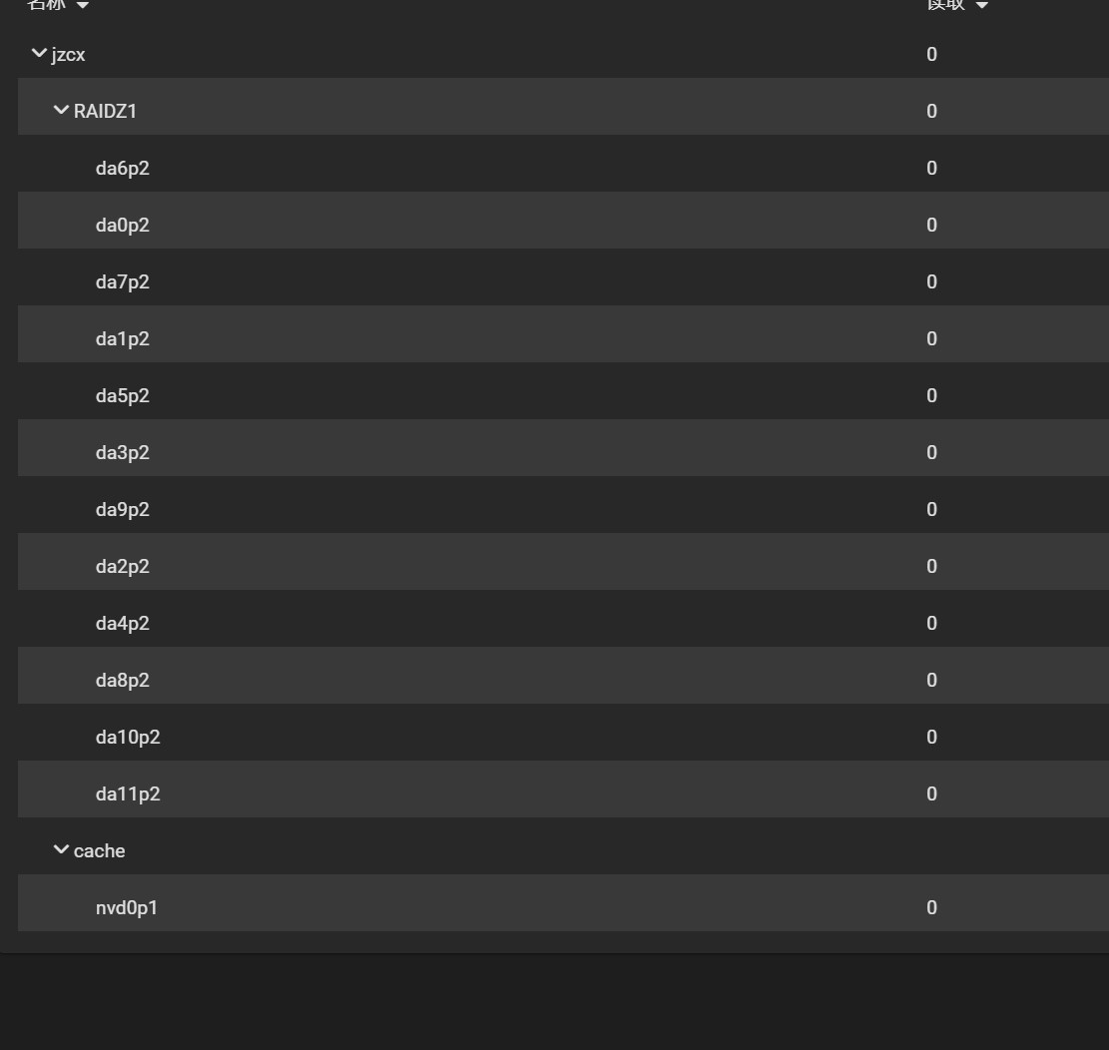Click the RAIDZ1 label
Screen dimensions: 1109x1050
coord(105,111)
